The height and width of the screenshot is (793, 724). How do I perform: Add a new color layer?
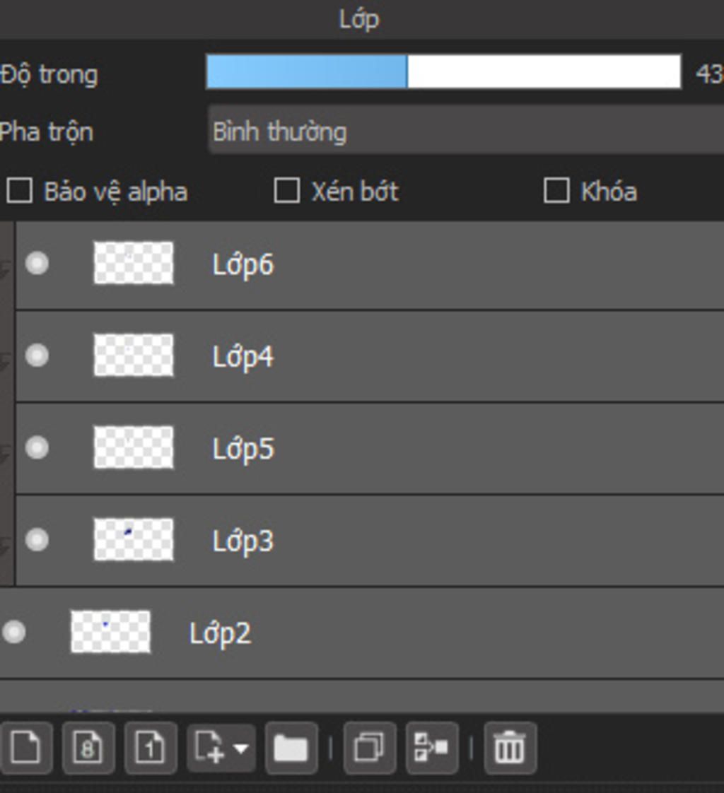click(x=25, y=748)
